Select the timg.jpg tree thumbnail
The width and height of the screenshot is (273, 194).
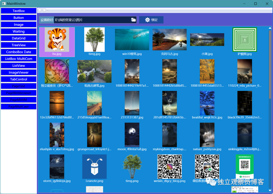click(94, 40)
